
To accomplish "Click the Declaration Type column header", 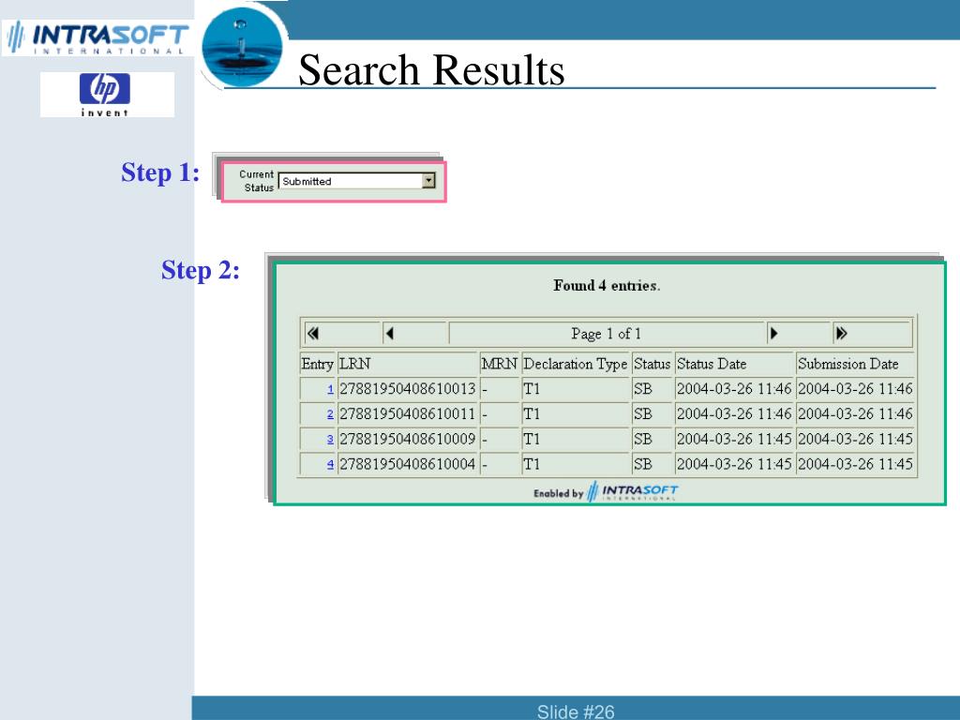I will tap(576, 365).
